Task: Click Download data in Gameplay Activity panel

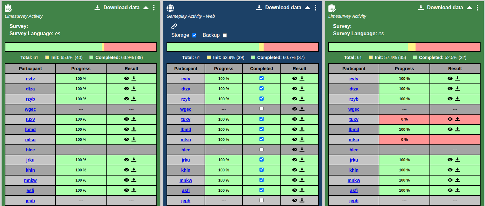Action: tap(279, 8)
